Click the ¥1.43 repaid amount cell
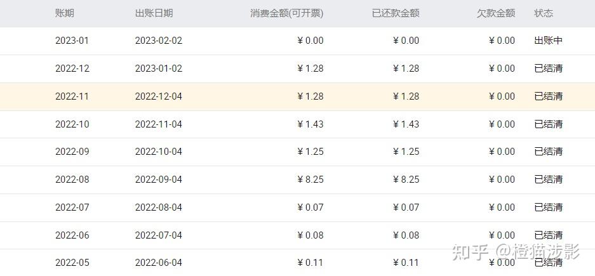The height and width of the screenshot is (276, 595). 406,124
